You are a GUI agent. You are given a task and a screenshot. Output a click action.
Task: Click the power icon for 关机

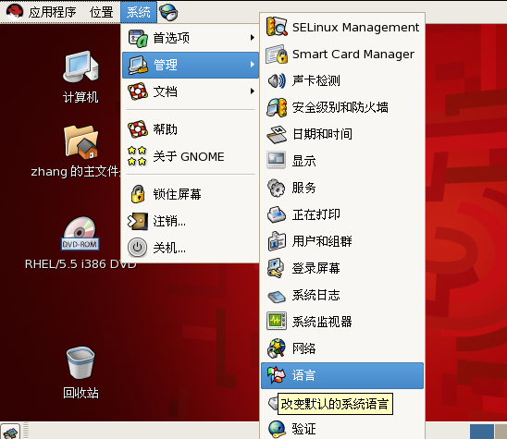tap(138, 248)
